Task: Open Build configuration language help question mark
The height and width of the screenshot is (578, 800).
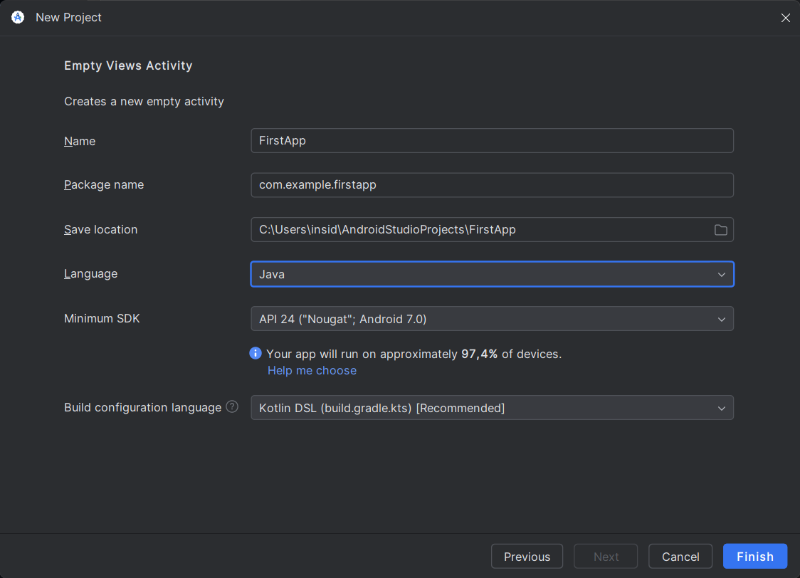Action: click(x=232, y=407)
